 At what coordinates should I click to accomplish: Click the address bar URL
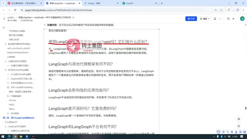pos(59,10)
